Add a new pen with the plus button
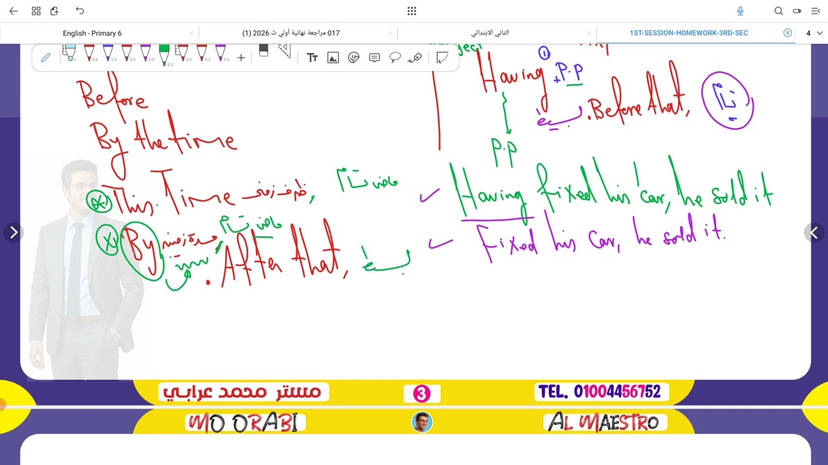Image resolution: width=828 pixels, height=465 pixels. click(241, 57)
